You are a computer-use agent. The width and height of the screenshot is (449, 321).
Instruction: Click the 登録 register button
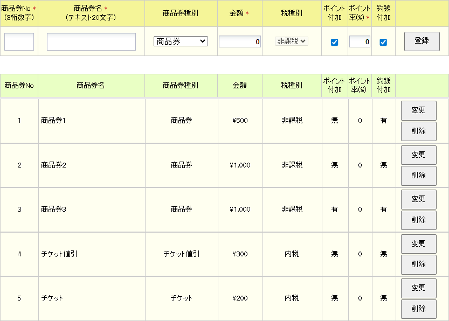click(x=422, y=41)
